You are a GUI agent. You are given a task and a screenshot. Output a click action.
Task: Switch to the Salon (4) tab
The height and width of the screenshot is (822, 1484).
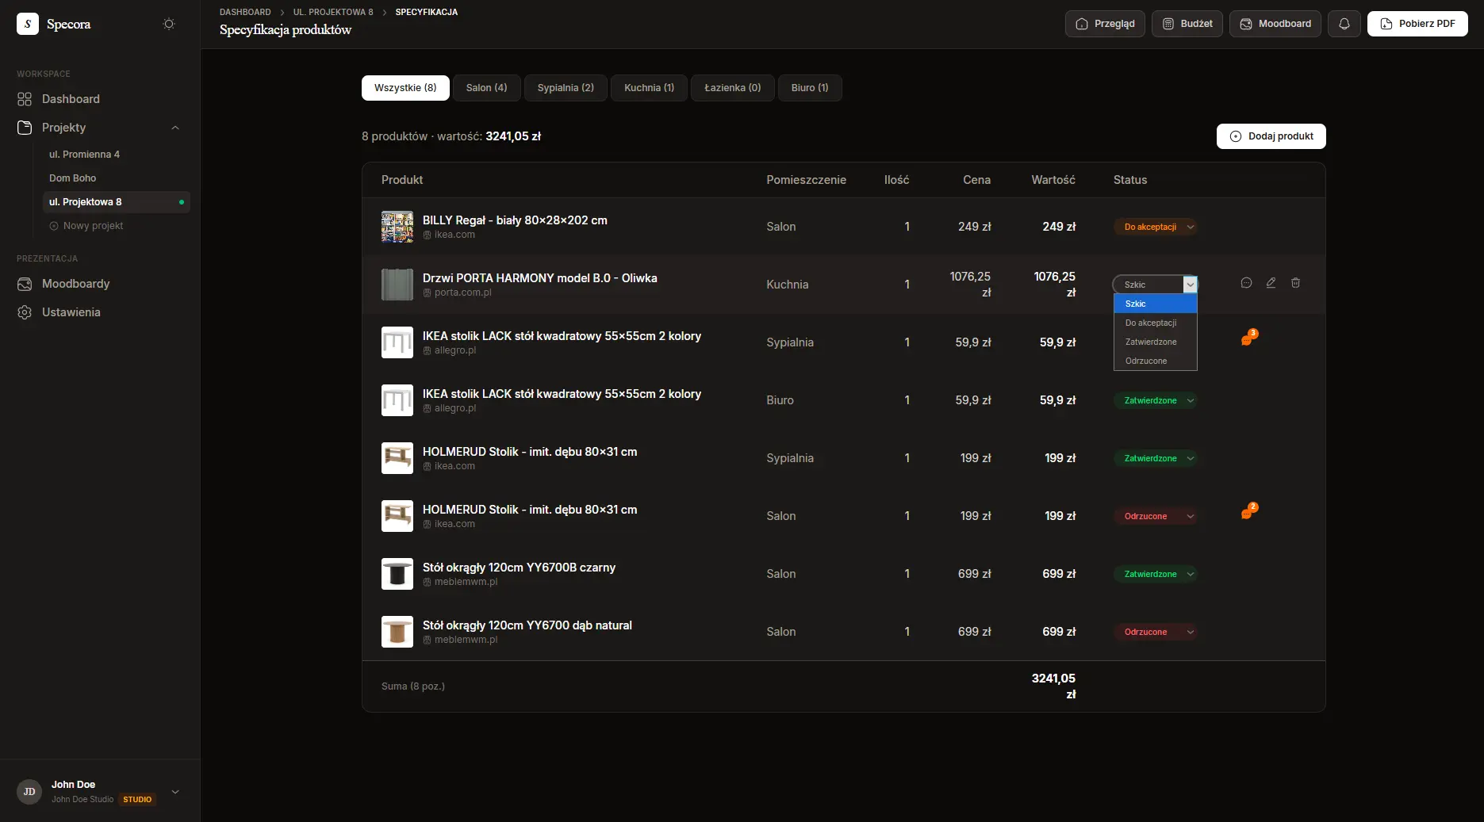486,88
